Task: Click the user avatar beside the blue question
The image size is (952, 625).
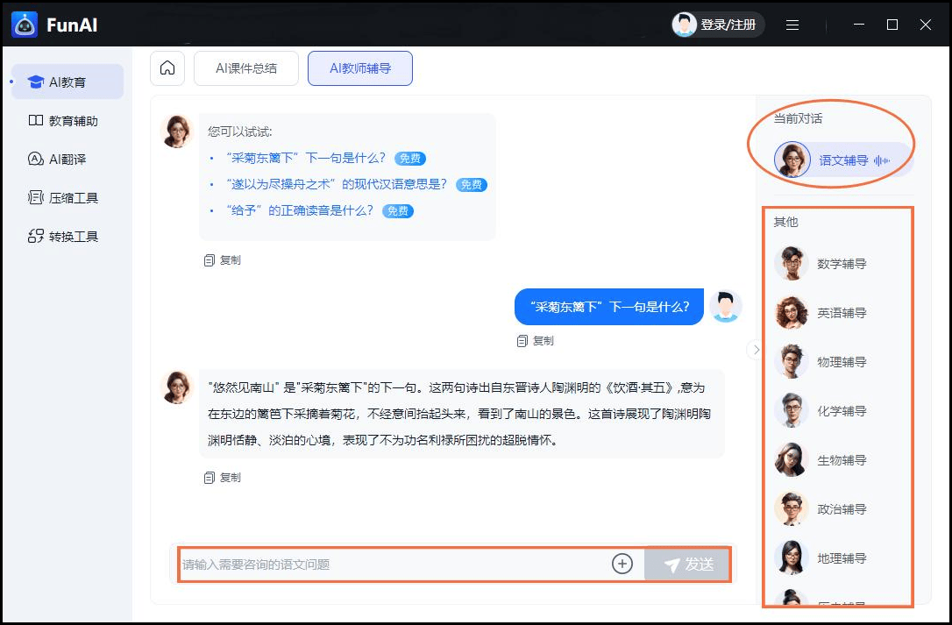Action: (x=725, y=306)
